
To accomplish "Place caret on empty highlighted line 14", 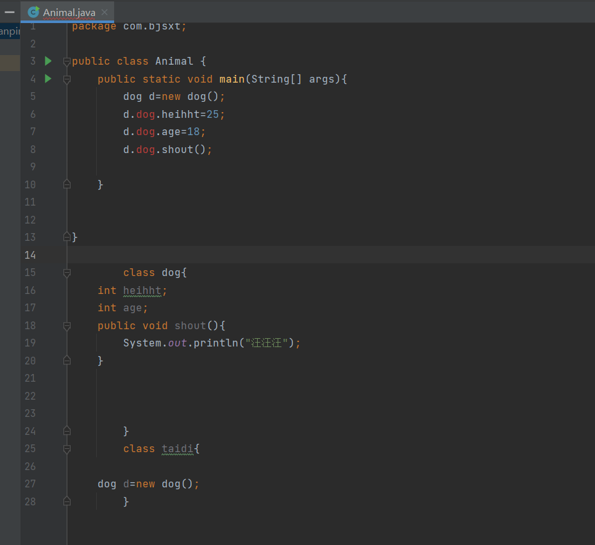I will [331, 255].
